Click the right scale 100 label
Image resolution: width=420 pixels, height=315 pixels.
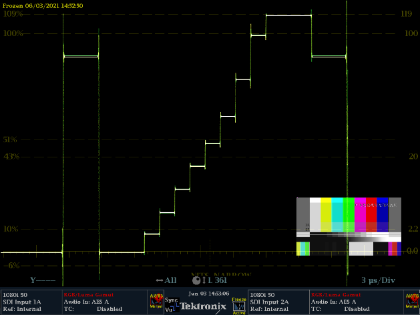point(411,33)
